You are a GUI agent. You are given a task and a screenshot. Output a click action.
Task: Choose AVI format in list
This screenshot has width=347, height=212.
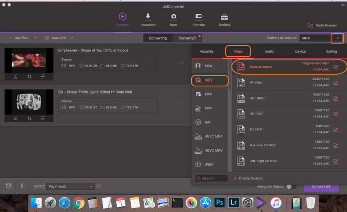tap(209, 122)
